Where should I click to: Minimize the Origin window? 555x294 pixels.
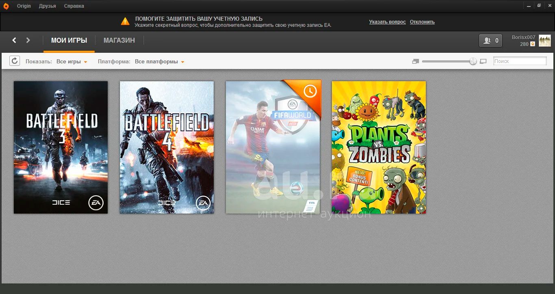click(529, 6)
